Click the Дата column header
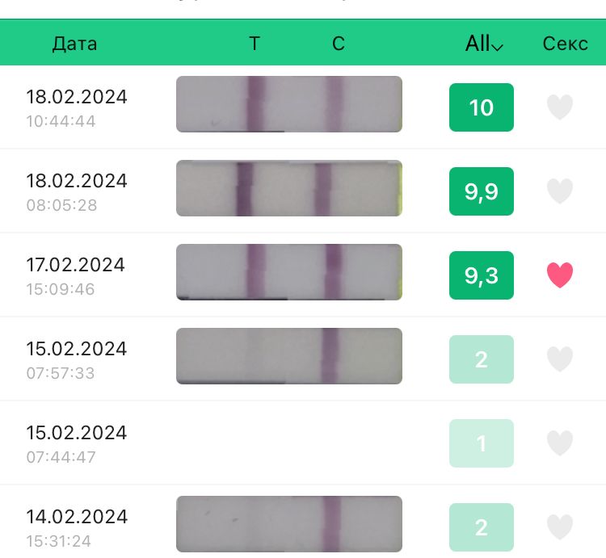 coord(74,44)
